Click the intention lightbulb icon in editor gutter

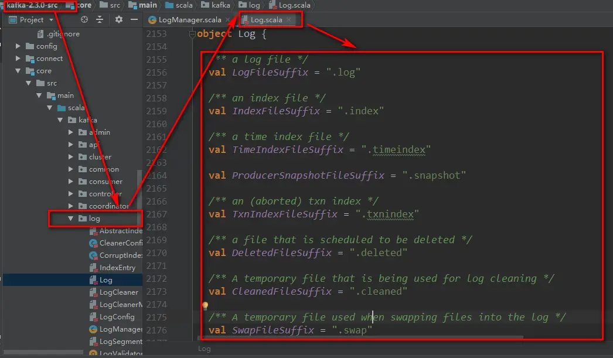click(205, 306)
